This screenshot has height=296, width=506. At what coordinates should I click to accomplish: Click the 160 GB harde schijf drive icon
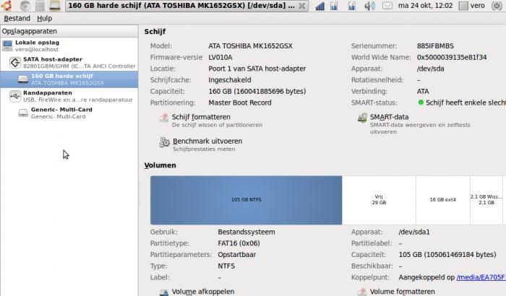[23, 79]
